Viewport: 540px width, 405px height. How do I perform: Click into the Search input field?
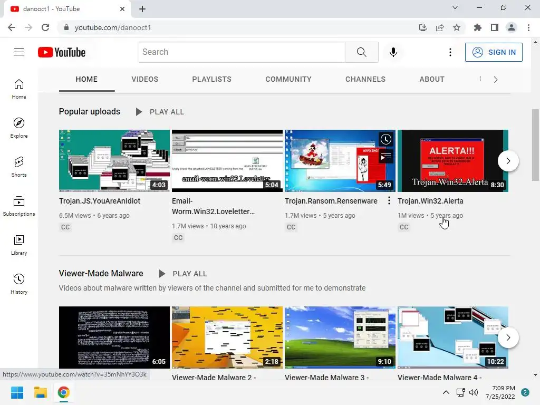pos(242,52)
